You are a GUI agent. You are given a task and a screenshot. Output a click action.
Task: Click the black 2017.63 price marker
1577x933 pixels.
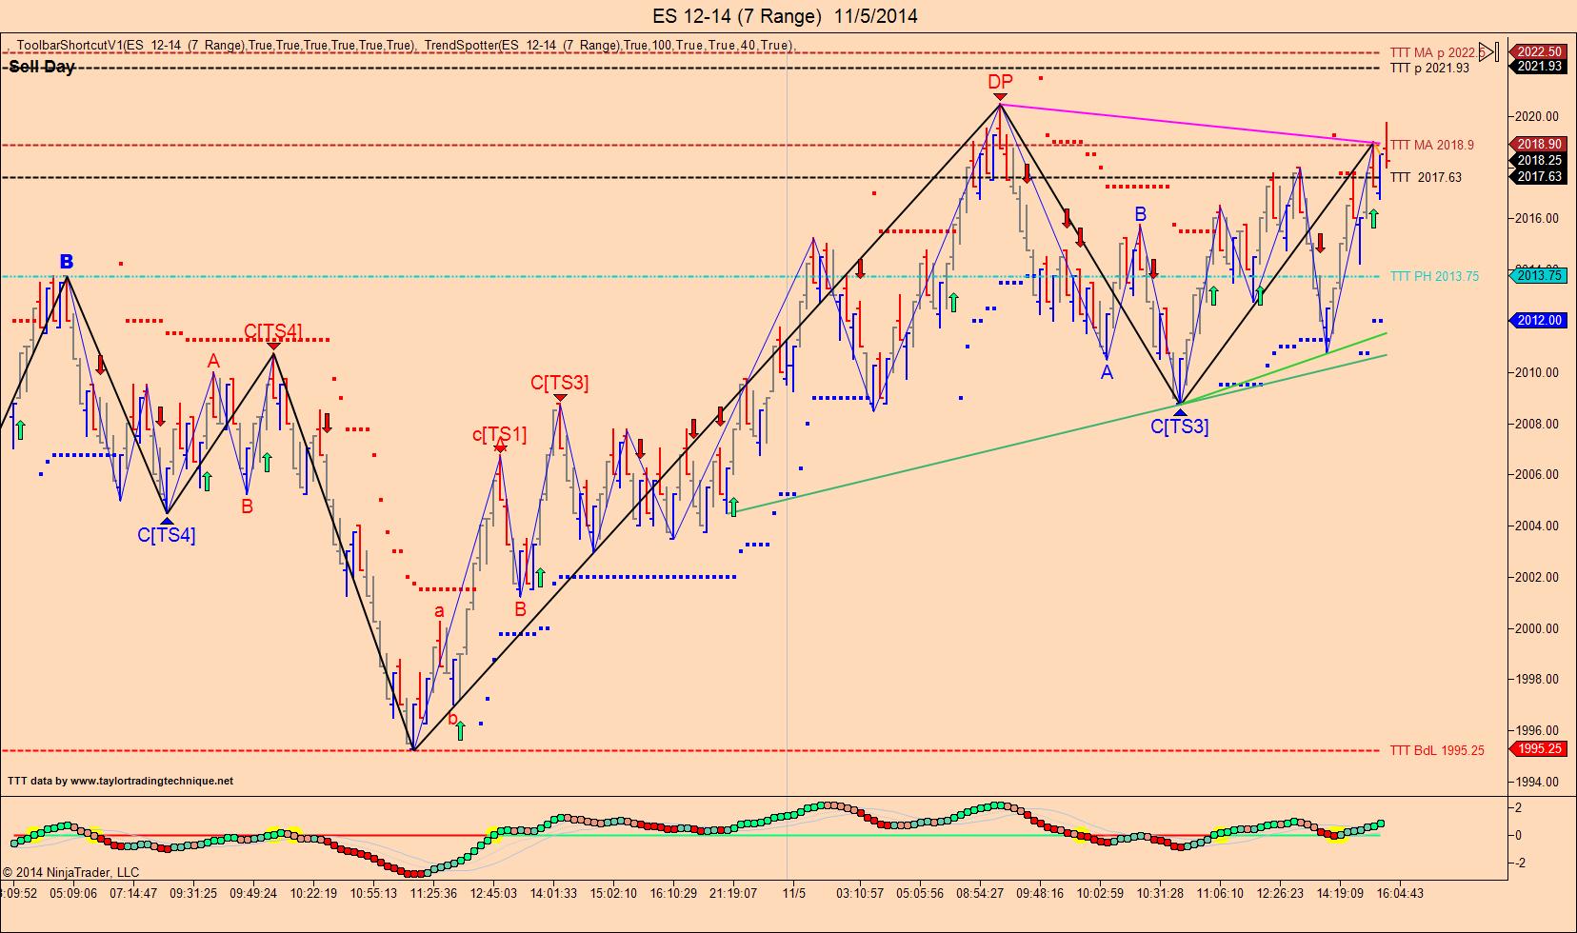pos(1539,176)
